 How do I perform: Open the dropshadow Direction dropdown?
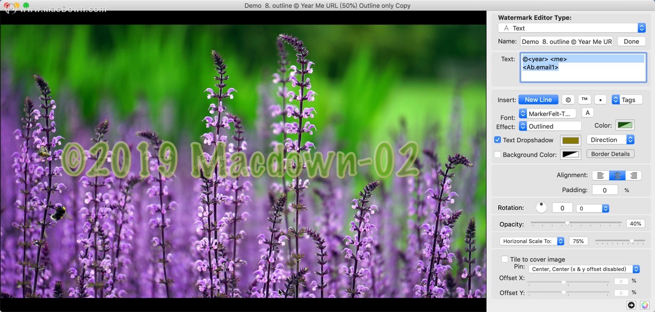pos(610,140)
